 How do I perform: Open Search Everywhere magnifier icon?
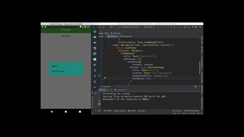point(200,27)
